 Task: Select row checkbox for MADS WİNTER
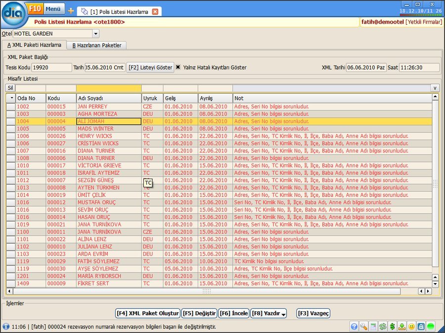11,129
